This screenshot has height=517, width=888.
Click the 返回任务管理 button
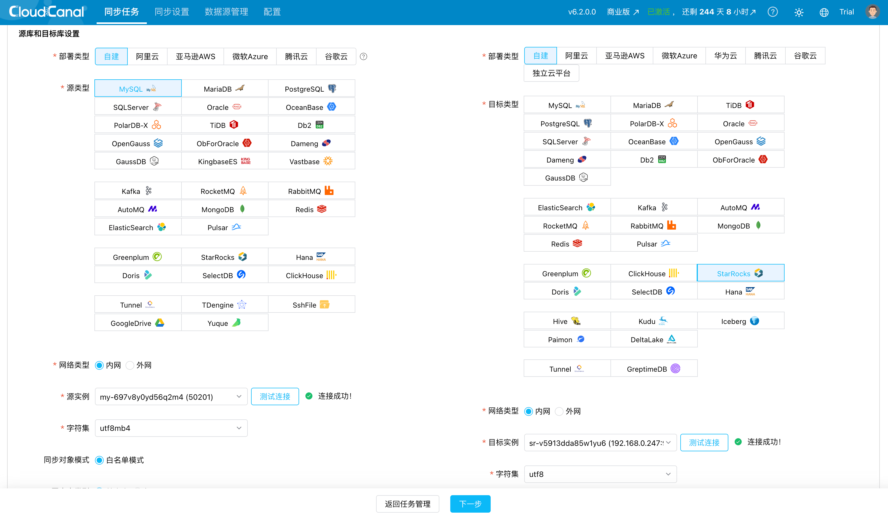408,504
